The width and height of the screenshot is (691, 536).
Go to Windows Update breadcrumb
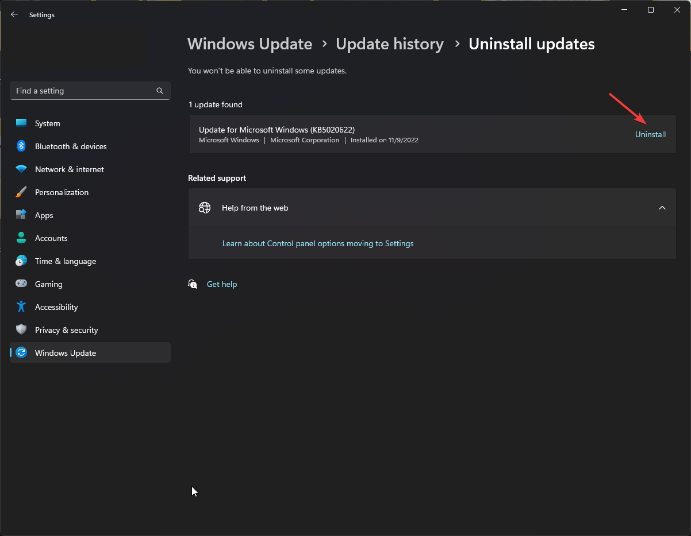tap(250, 44)
